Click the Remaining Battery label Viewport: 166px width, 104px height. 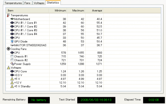coord(14,100)
